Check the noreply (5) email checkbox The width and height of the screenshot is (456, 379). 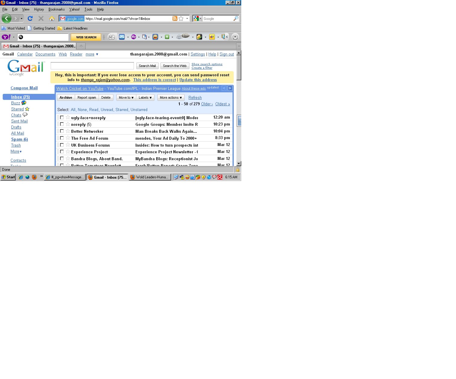coord(62,124)
